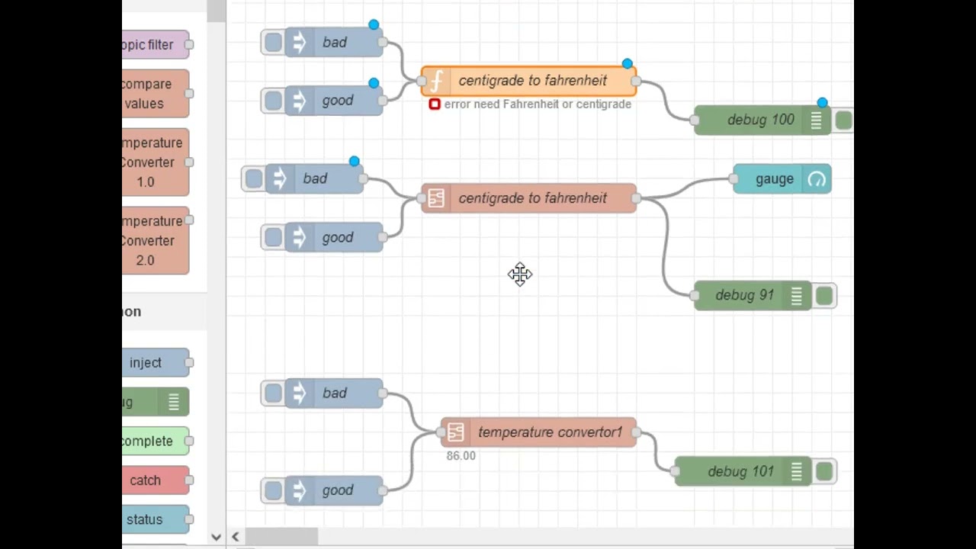The image size is (976, 549).
Task: Click the list icon on the debug 91 node
Action: [797, 296]
